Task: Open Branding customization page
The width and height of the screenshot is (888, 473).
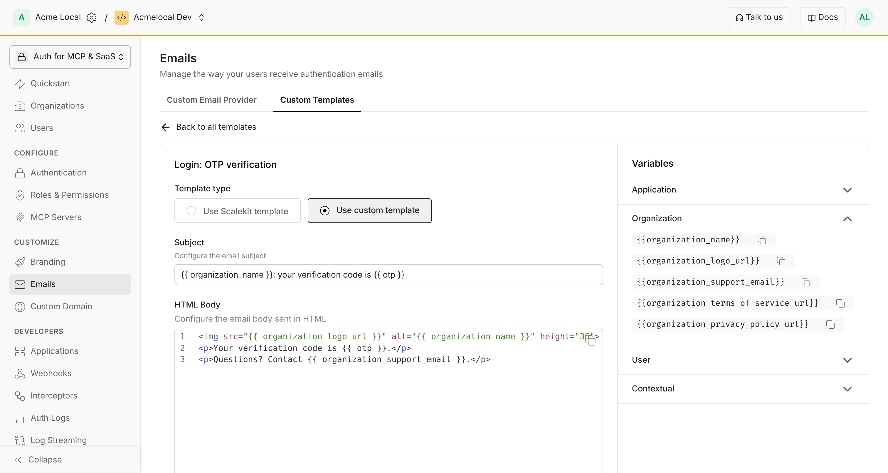Action: coord(70,262)
